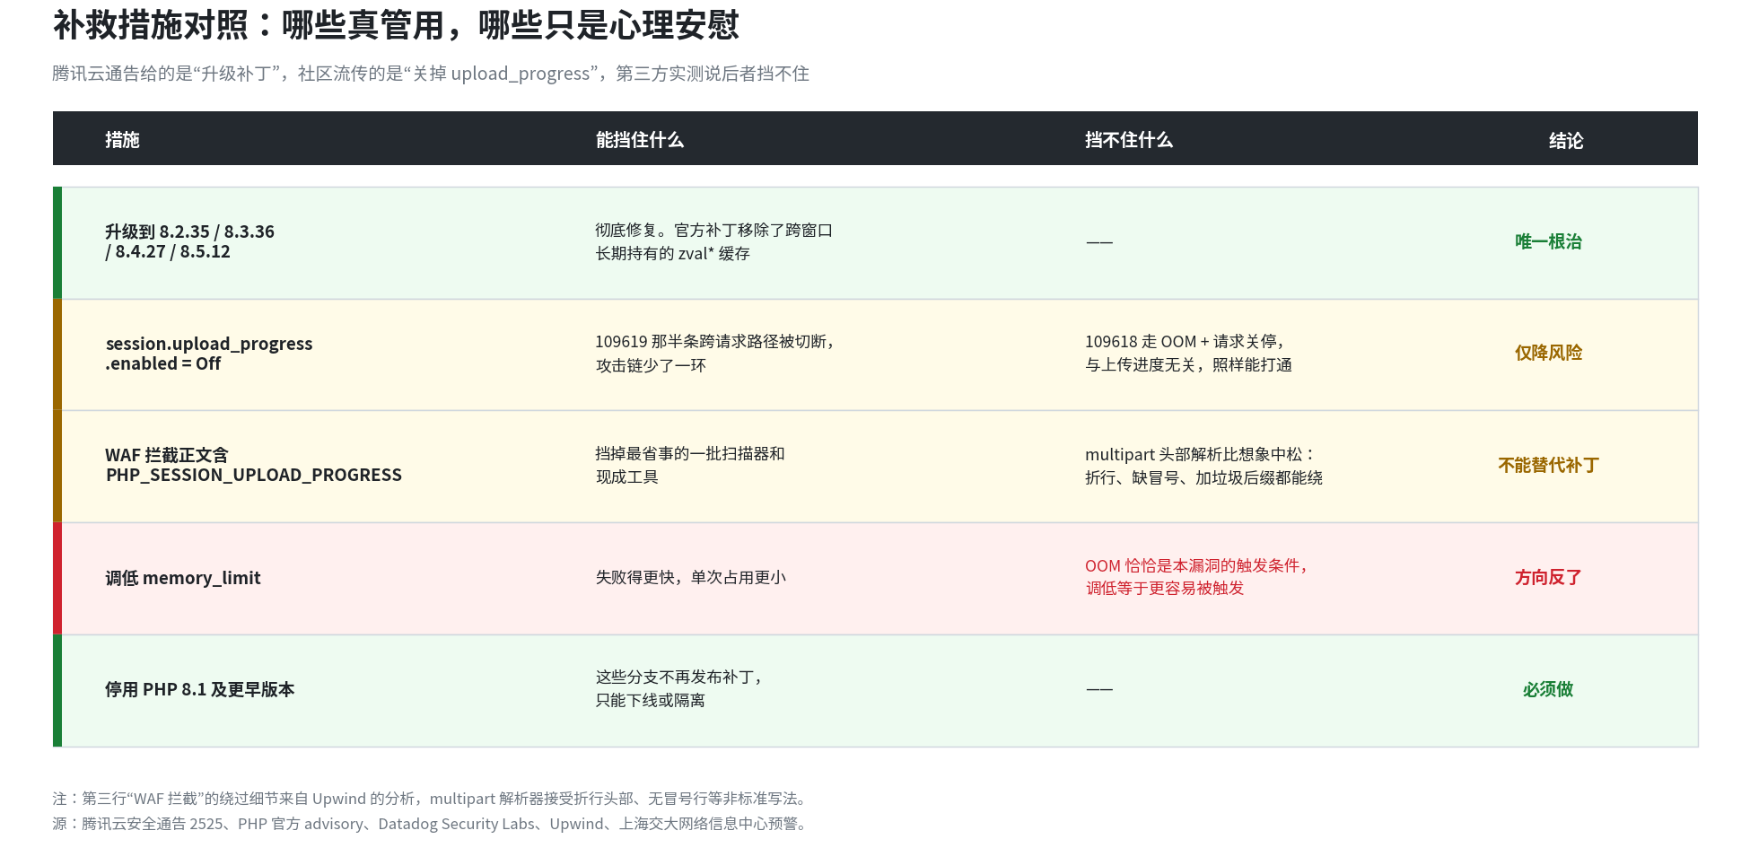Click the text 挡掉最省事的一批扫描器和现成工具
Viewport: 1750px width, 848px height.
pyautogui.click(x=690, y=465)
